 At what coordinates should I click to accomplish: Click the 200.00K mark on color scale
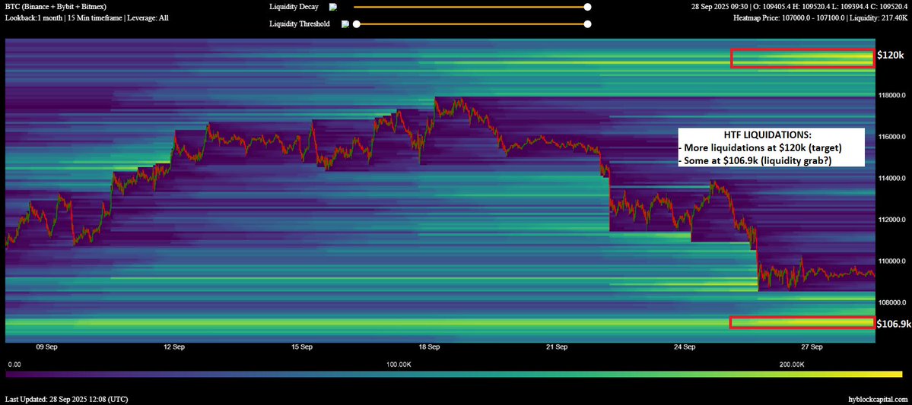point(792,365)
